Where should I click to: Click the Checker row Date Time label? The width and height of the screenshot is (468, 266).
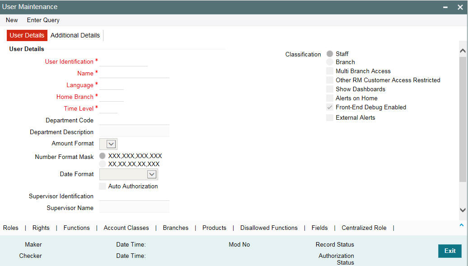click(x=131, y=256)
